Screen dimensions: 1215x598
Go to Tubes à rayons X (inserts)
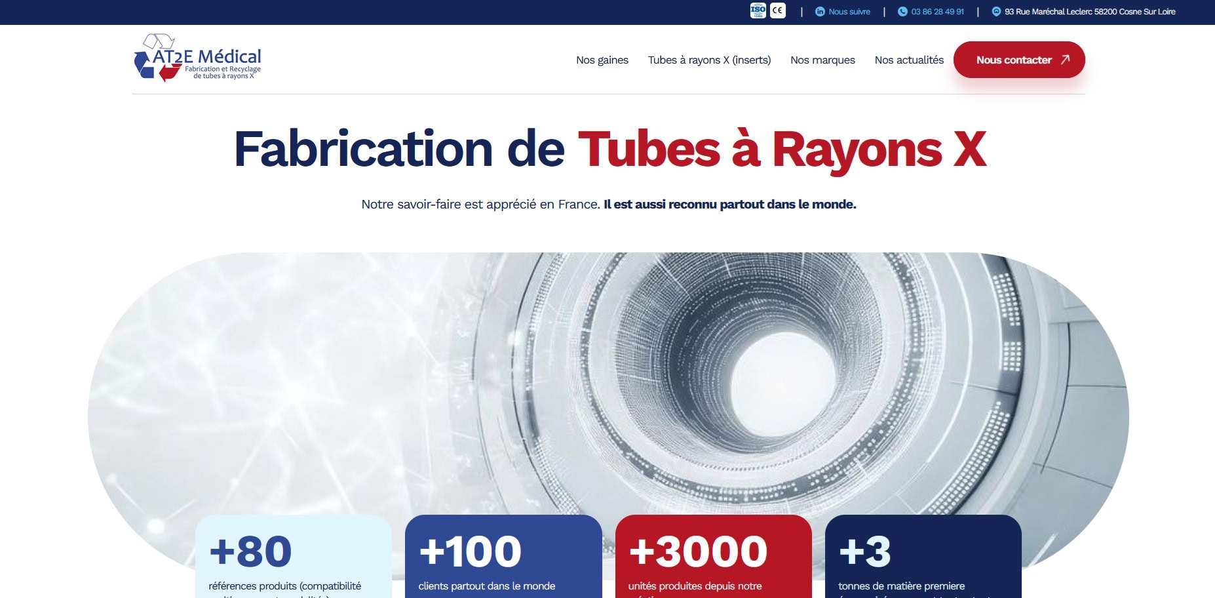click(709, 60)
